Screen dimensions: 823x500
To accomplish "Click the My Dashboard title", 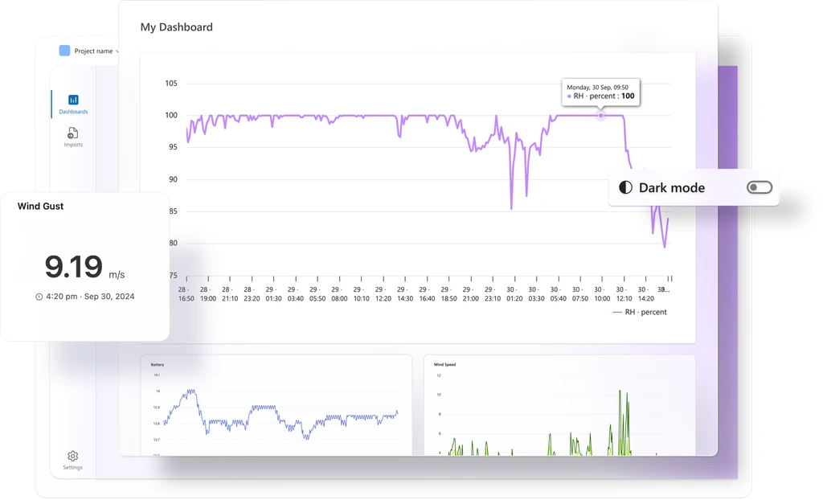I will [x=176, y=27].
